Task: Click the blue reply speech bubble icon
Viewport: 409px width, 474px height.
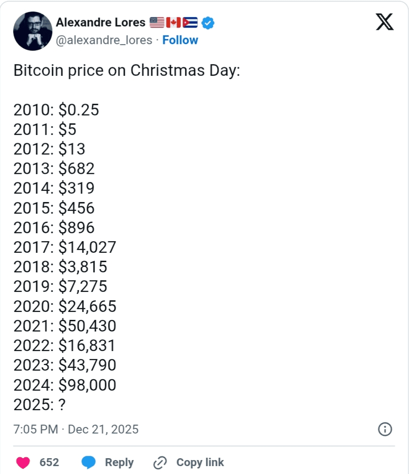Action: click(89, 462)
